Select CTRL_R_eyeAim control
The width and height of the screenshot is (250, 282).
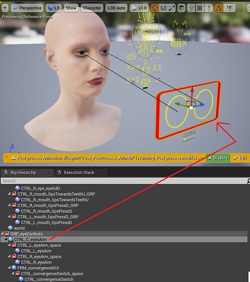point(36,262)
